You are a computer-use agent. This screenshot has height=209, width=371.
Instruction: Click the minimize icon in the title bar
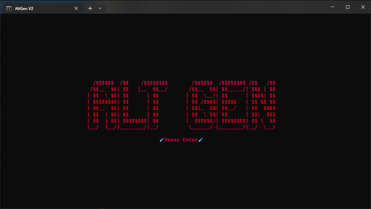coord(332,7)
